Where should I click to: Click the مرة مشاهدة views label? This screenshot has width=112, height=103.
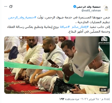coord(72,99)
